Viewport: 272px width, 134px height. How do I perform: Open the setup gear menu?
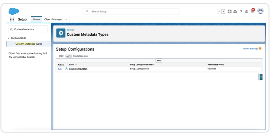247,11
